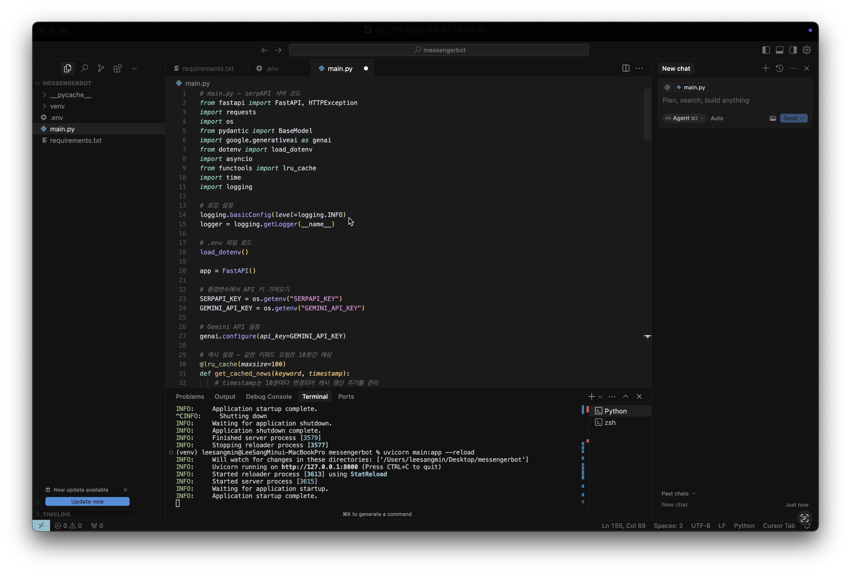Open the Explorer view icon
The image size is (851, 574).
[x=67, y=68]
